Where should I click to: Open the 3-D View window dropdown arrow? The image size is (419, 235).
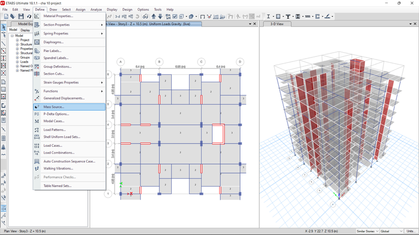click(411, 24)
